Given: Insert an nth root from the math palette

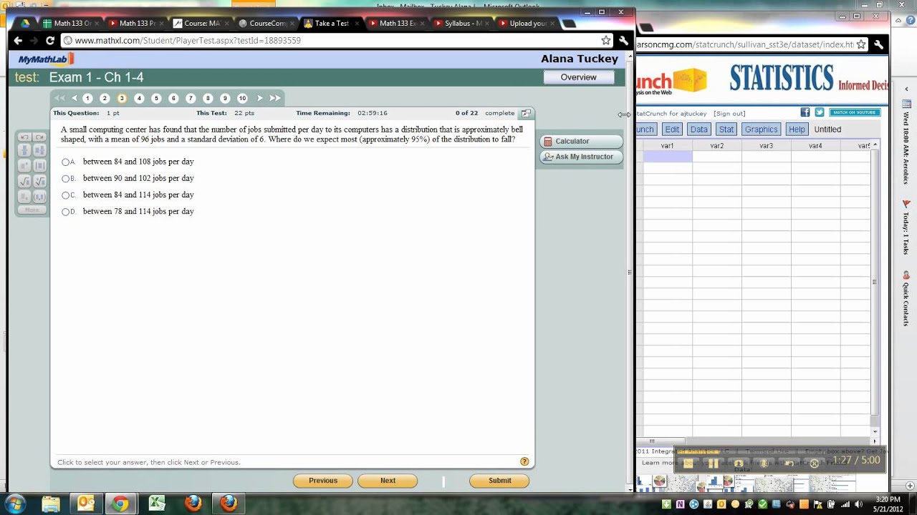Looking at the screenshot, I should pyautogui.click(x=40, y=182).
